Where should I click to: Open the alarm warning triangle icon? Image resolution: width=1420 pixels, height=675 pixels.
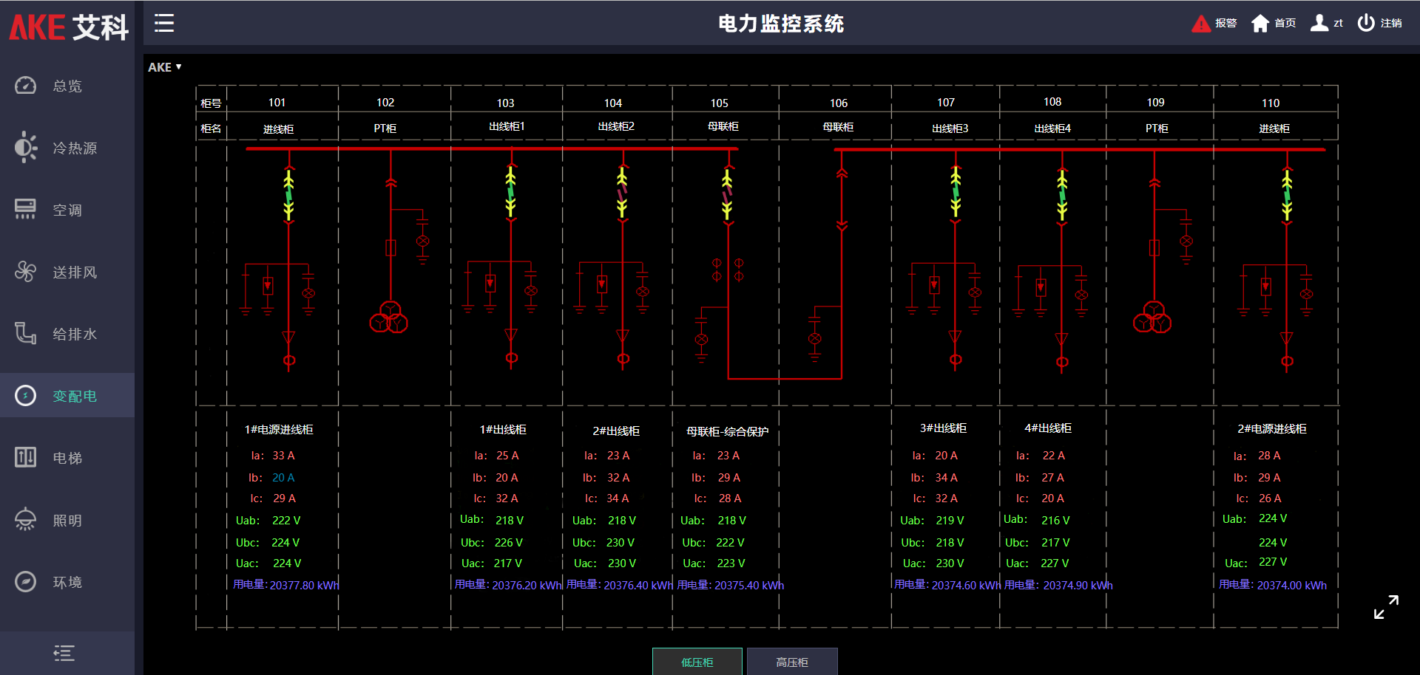tap(1200, 24)
